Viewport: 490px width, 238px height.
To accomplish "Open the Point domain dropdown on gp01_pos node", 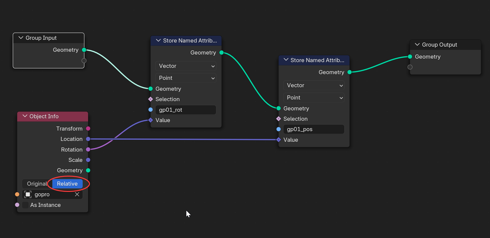I will coord(314,98).
